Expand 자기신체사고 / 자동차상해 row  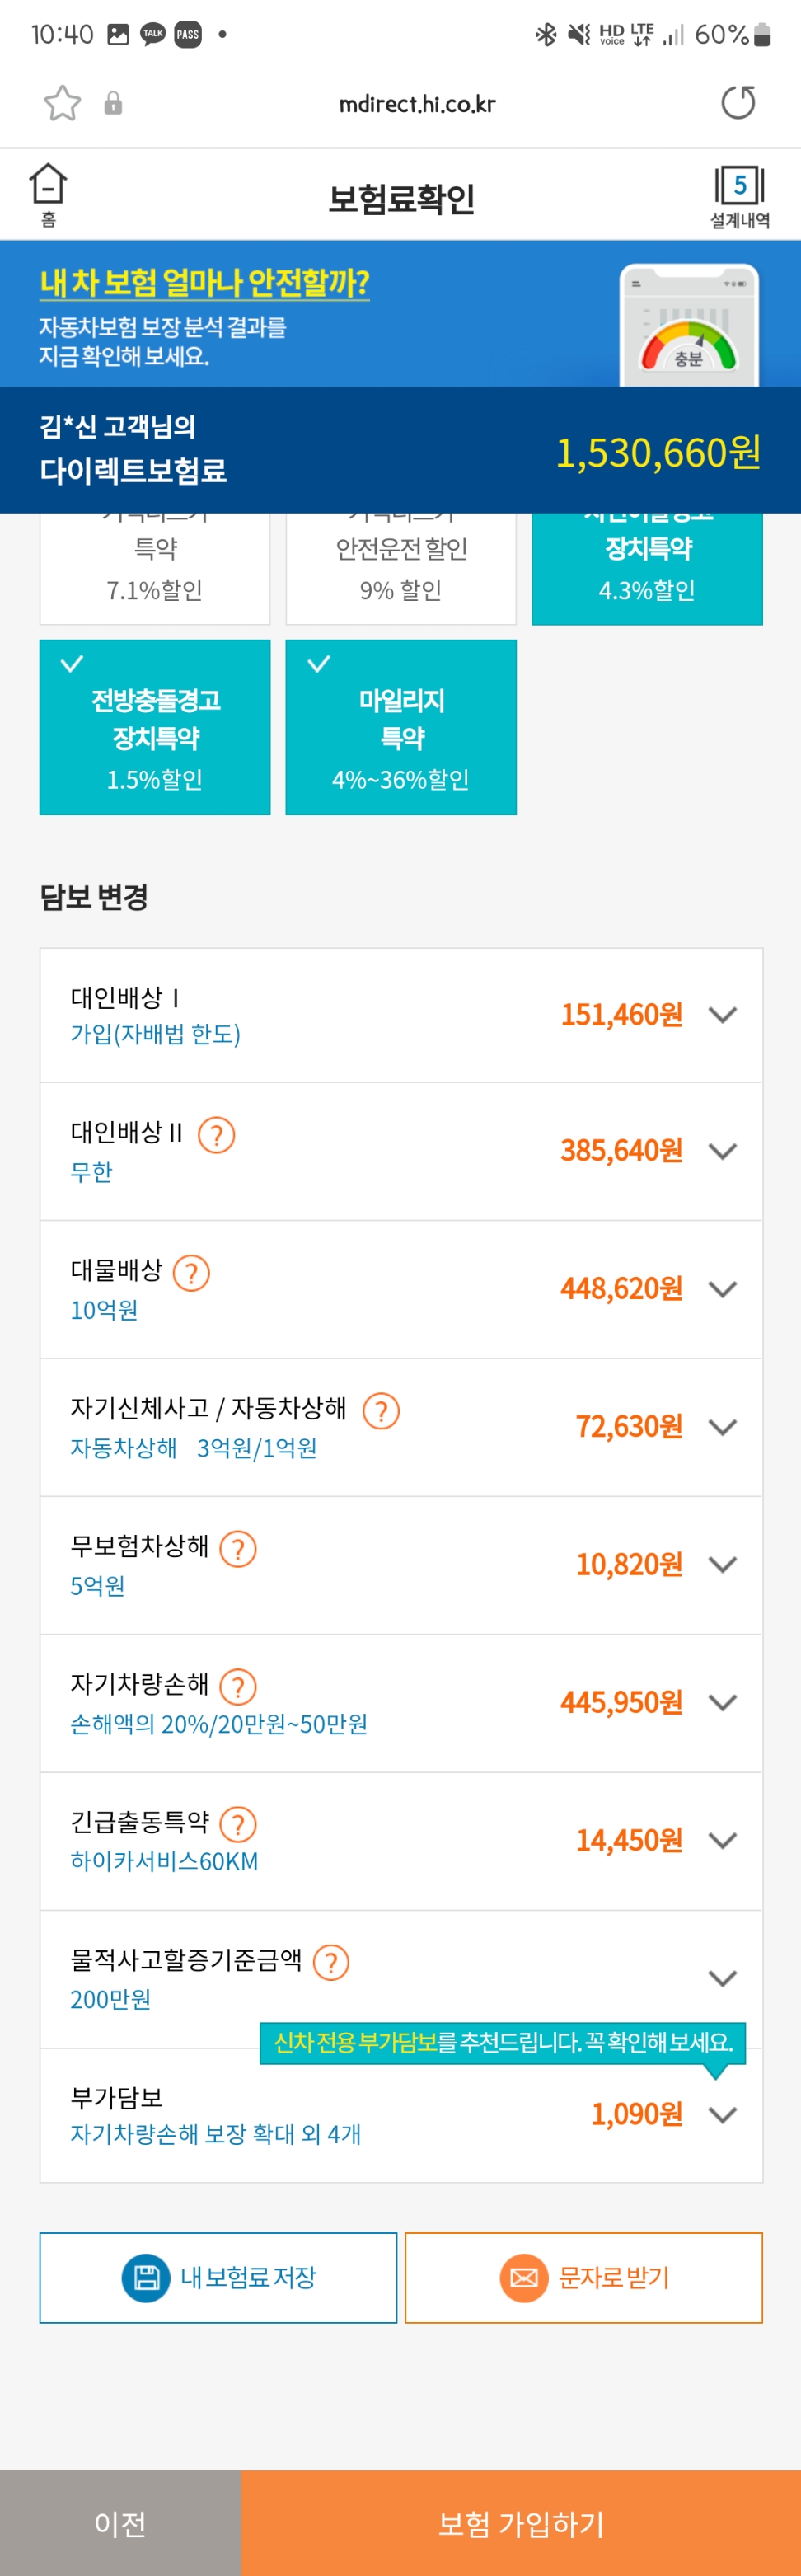401,1427
